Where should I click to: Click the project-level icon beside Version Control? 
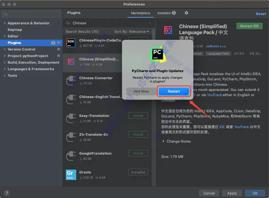point(58,49)
